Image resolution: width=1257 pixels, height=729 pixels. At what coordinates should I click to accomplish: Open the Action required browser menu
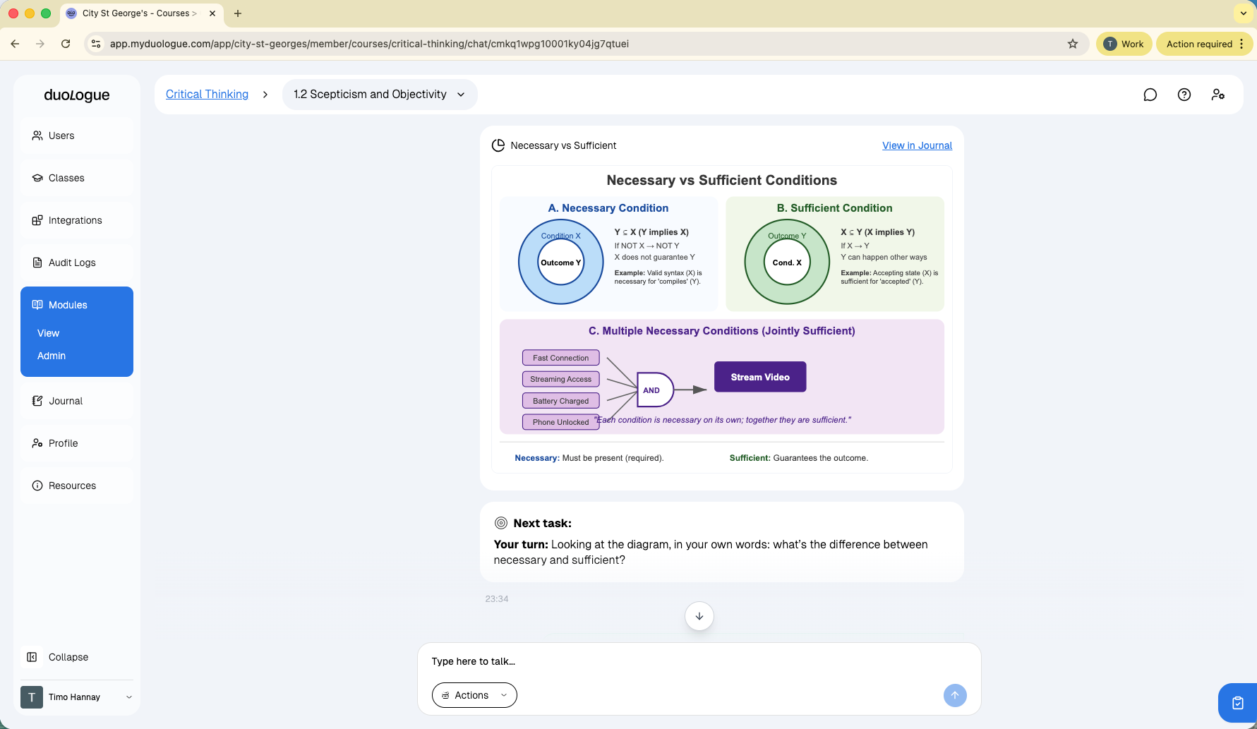click(1205, 44)
